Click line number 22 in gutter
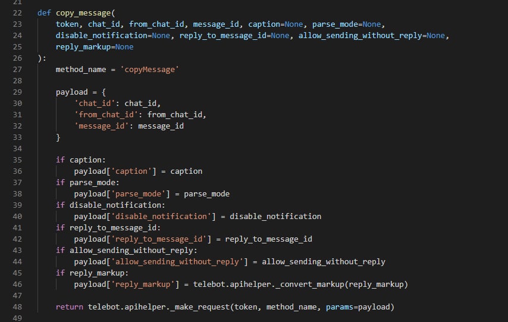This screenshot has width=508, height=322. coord(17,13)
